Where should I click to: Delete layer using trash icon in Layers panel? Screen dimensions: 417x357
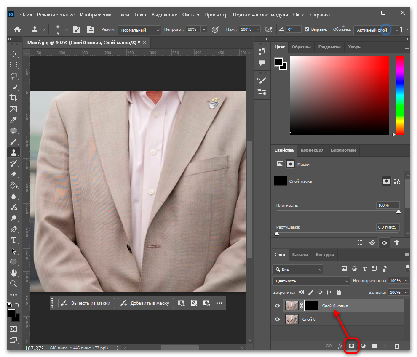[397, 346]
